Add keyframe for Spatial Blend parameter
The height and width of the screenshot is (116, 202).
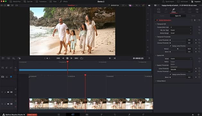click(x=196, y=77)
